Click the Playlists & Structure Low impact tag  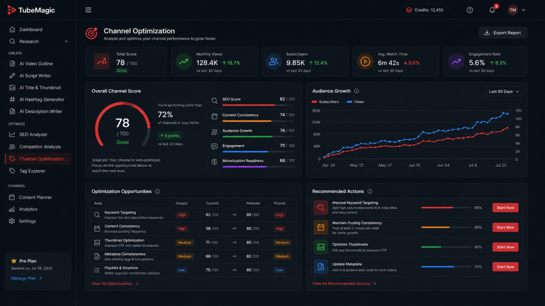(181, 270)
